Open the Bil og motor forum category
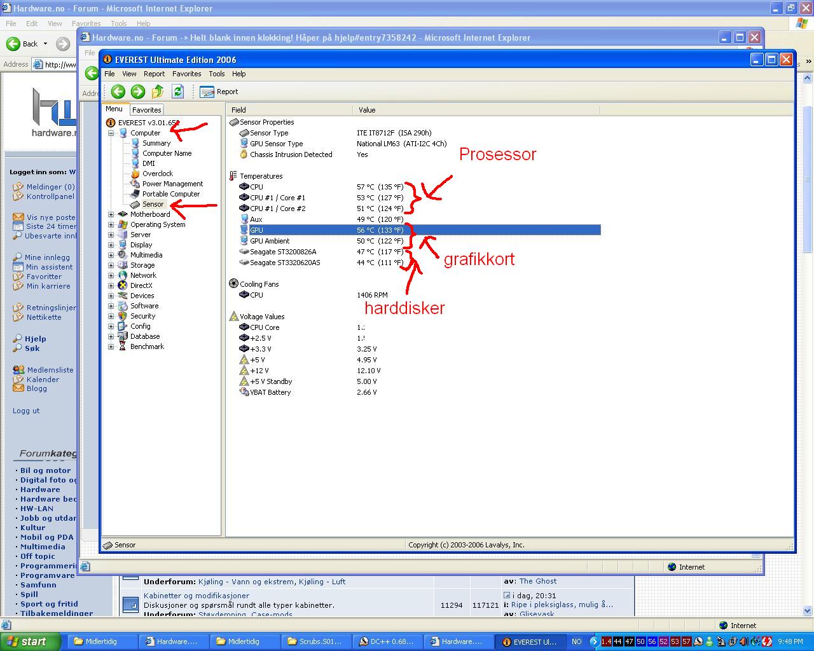Image resolution: width=814 pixels, height=651 pixels. (x=45, y=470)
